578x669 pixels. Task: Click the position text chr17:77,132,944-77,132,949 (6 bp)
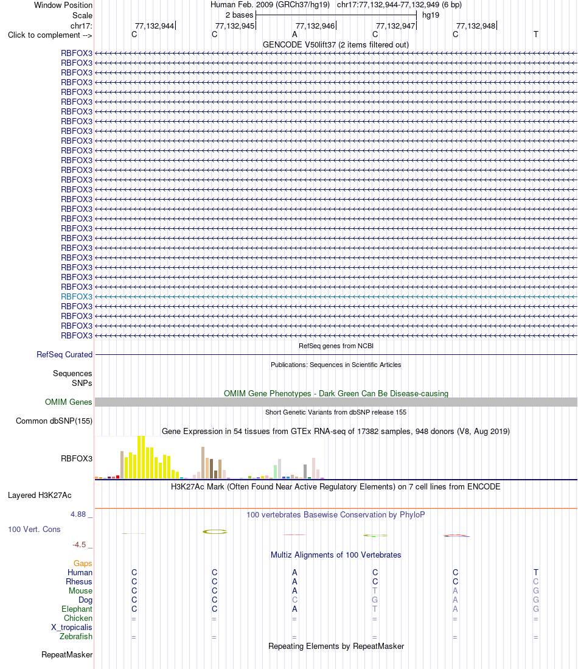click(x=399, y=5)
